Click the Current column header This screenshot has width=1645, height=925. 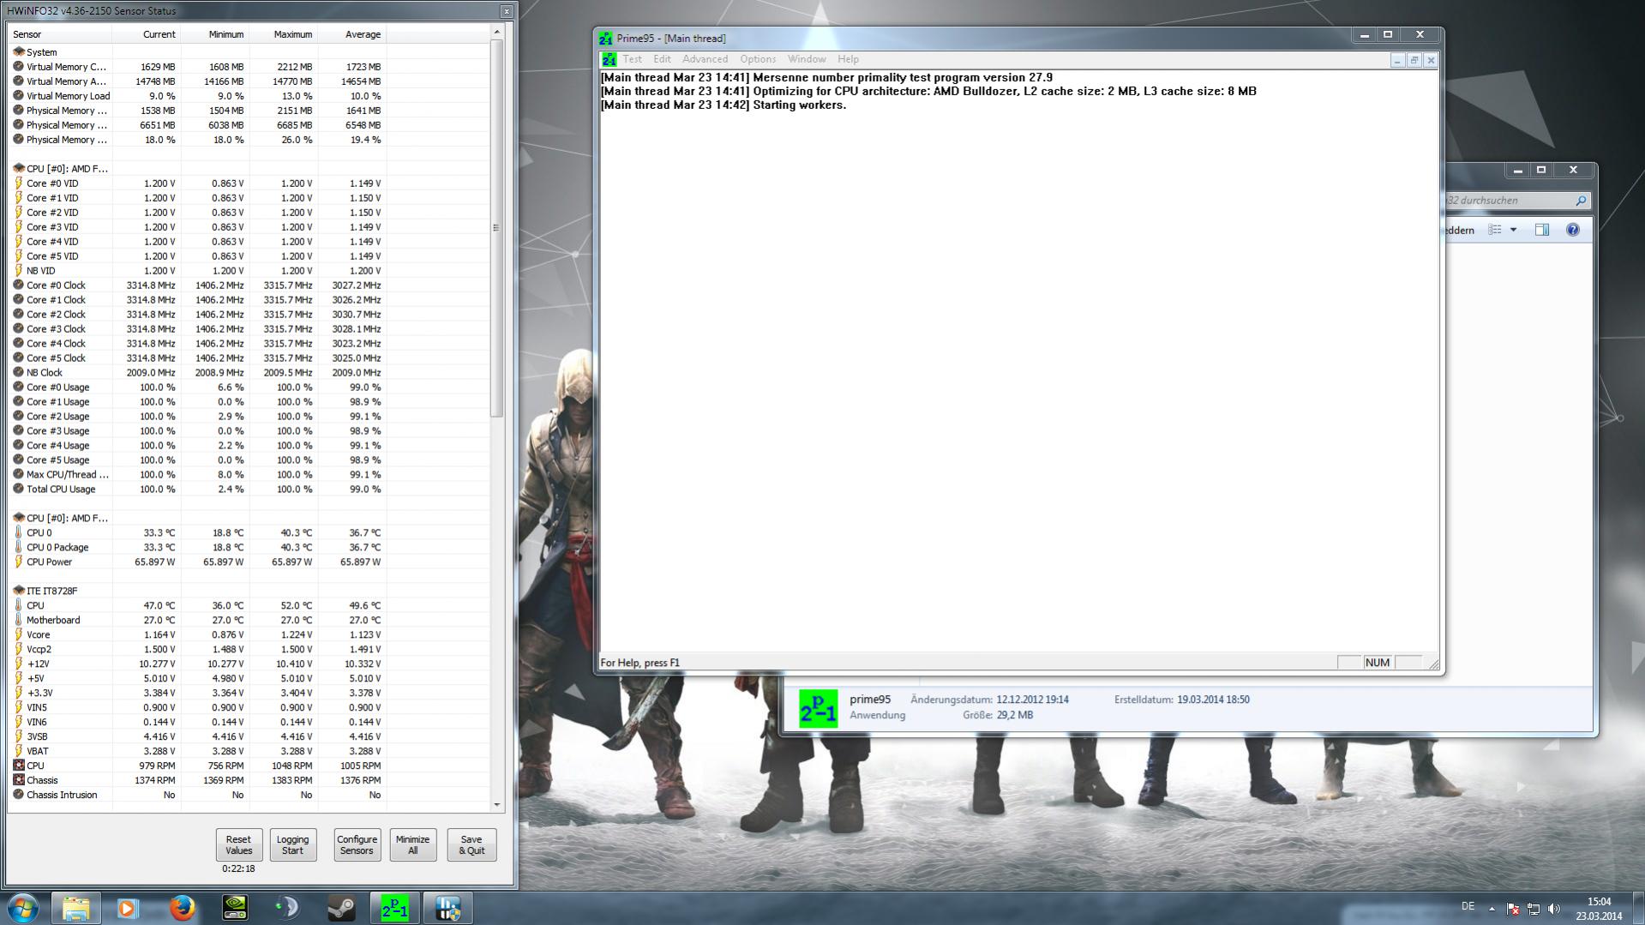(147, 34)
